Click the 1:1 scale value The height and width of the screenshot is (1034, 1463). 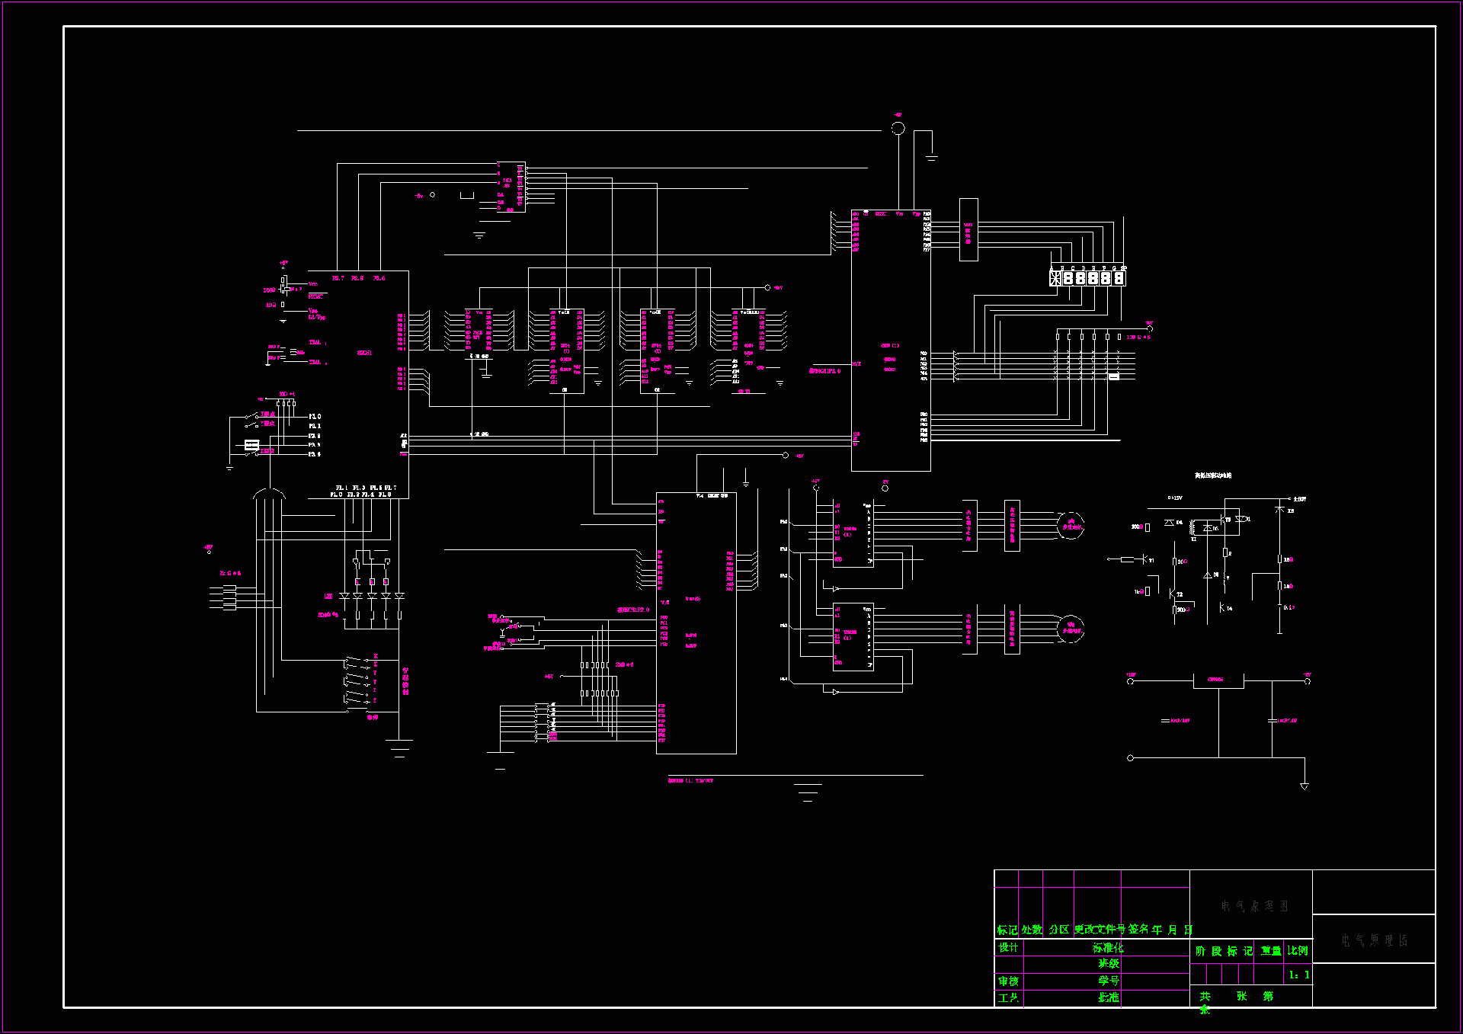click(1298, 975)
